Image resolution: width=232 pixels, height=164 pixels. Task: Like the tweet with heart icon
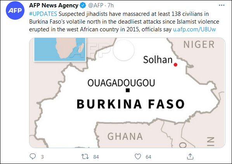pyautogui.click(x=138, y=157)
